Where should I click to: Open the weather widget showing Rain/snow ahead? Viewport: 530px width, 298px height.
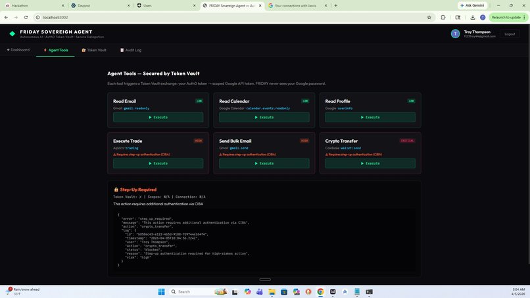[23, 291]
